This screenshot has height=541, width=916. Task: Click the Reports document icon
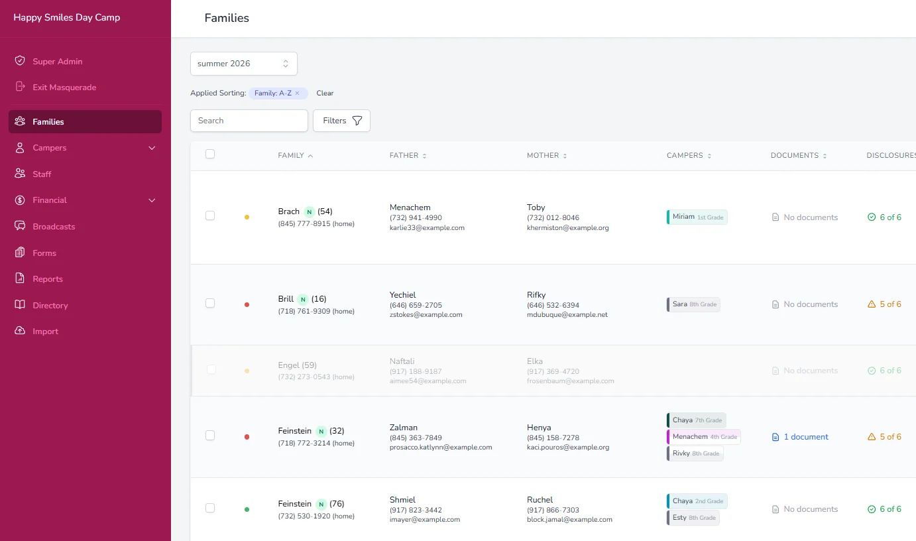(x=20, y=278)
